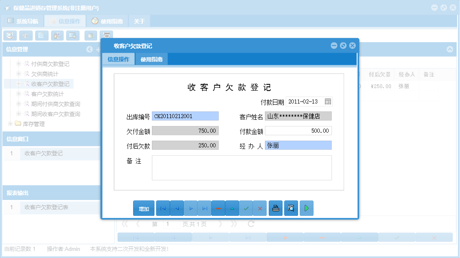Click the 增加 button
Viewport: 460px width, 258px height.
[144, 208]
